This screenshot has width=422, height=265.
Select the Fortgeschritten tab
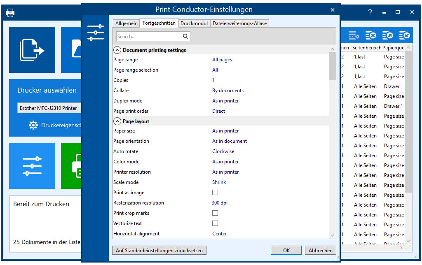click(159, 23)
